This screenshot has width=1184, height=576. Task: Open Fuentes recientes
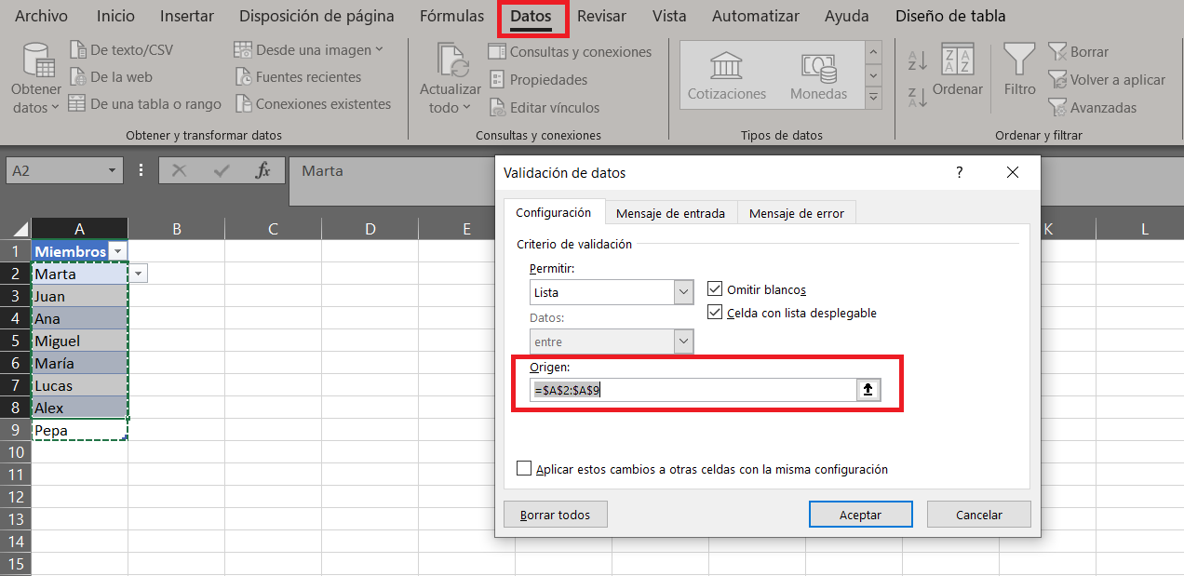(x=298, y=77)
